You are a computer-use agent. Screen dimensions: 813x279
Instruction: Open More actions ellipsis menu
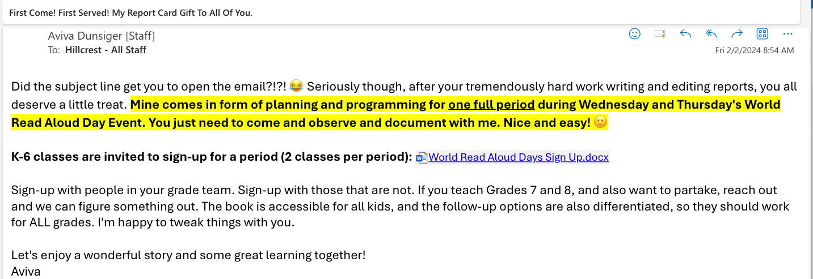(x=787, y=34)
